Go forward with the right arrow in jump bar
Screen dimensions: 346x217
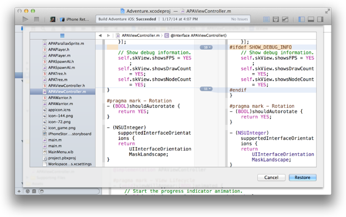[x=108, y=35]
